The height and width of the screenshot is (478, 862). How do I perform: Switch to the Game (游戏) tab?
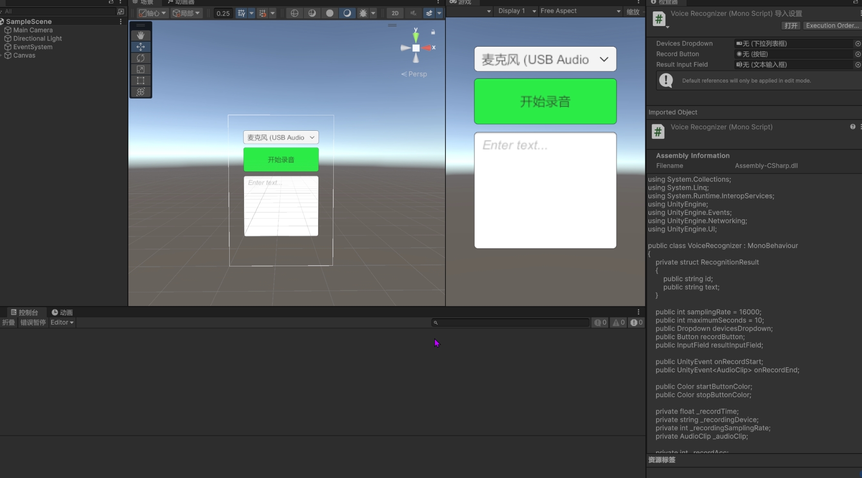tap(460, 2)
